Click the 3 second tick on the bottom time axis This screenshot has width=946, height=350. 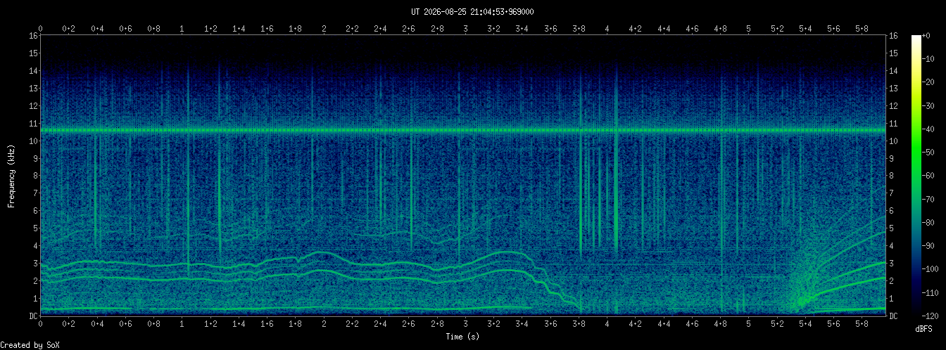tap(465, 324)
